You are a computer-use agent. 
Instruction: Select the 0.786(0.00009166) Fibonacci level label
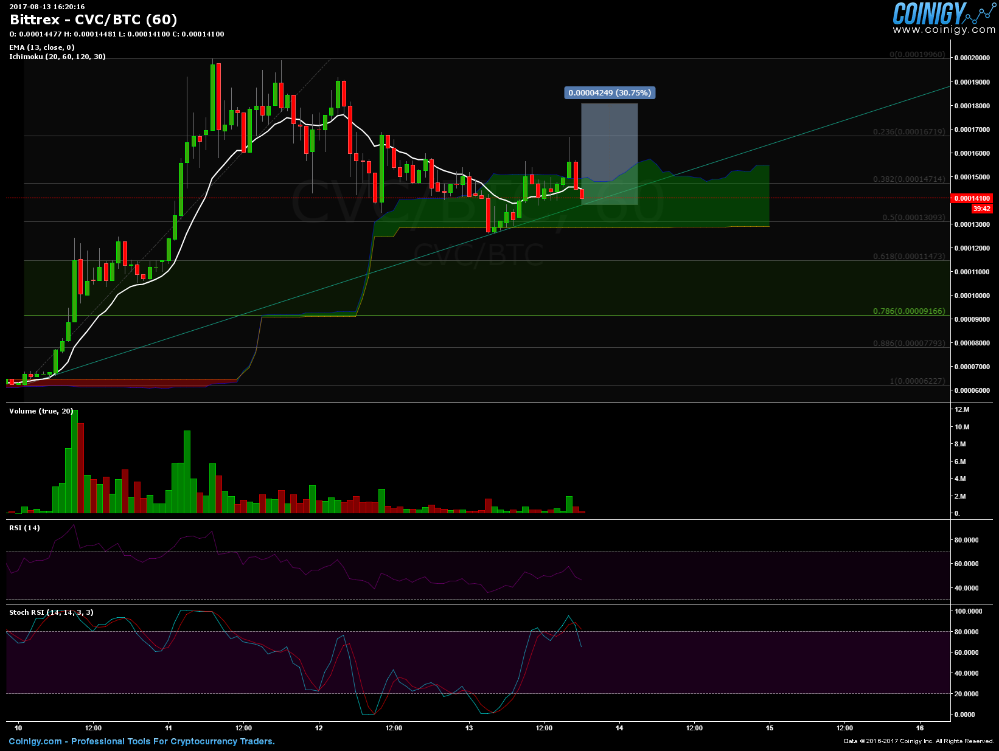pos(909,311)
